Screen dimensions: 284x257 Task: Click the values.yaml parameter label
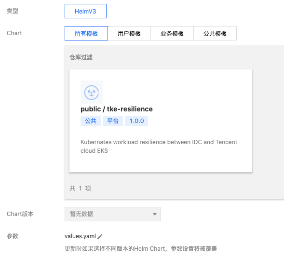click(80, 236)
